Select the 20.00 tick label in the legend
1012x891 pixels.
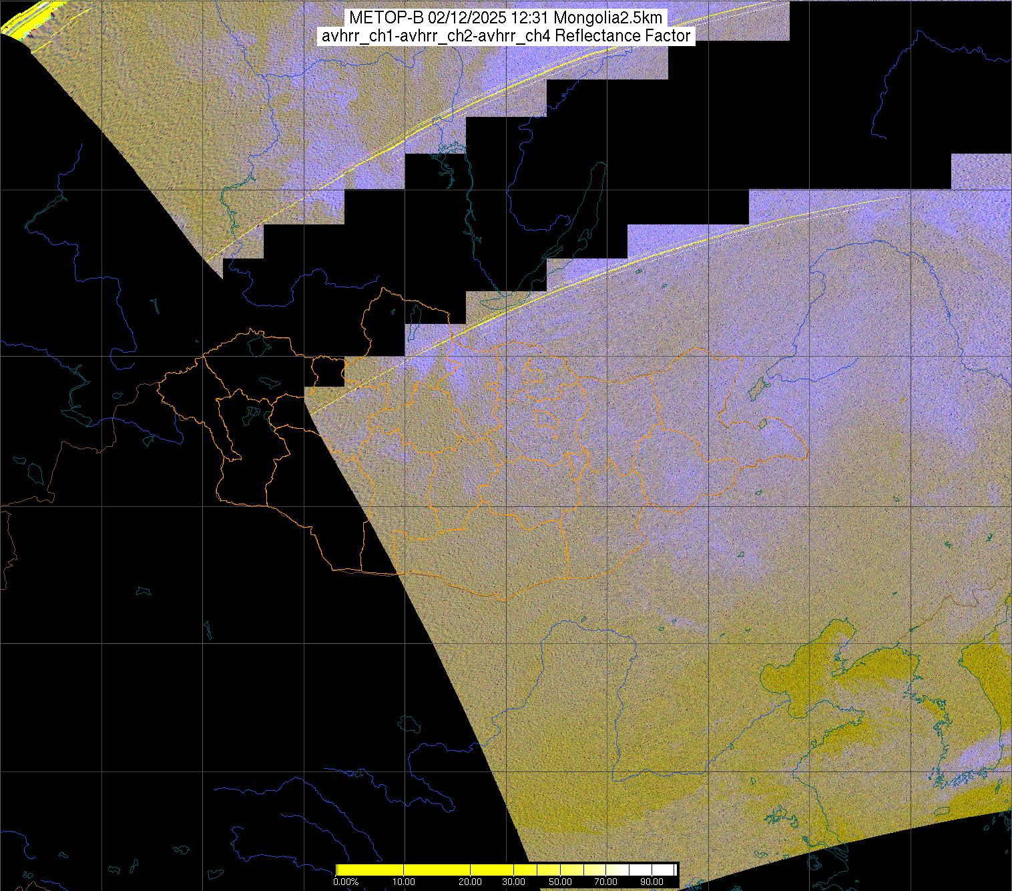pos(471,882)
